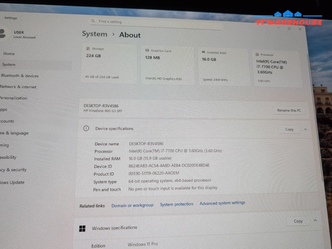Screen dimensions: 332x249
Task: Maximize the Settings window
Action: coord(289,28)
